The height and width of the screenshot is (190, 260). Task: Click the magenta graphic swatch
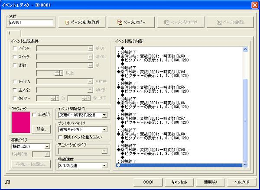[21, 122]
